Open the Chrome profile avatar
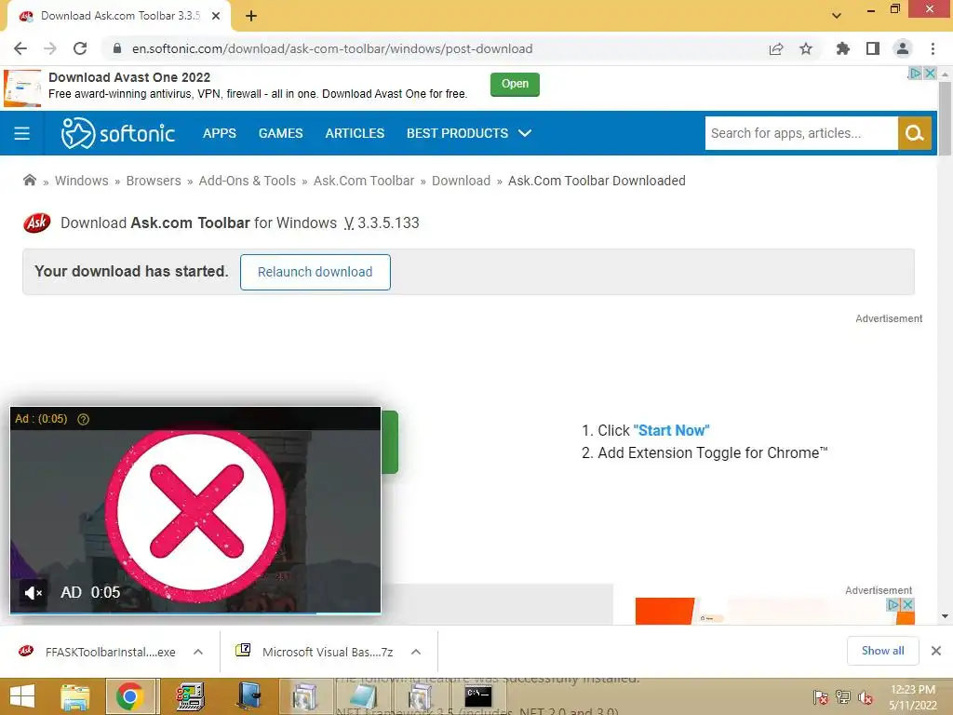Screen dimensions: 953x715 click(903, 48)
